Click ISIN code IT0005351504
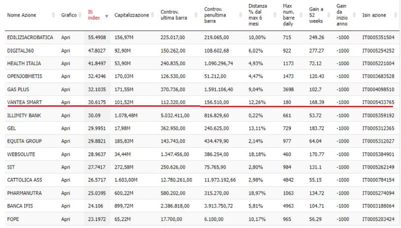Viewport: 401px width, 228px height. coord(378,37)
